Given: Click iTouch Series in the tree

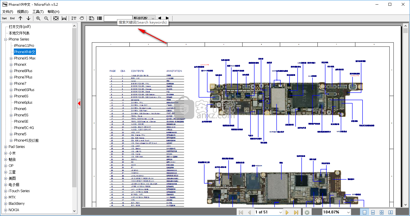Looking at the screenshot, I should 19,191.
